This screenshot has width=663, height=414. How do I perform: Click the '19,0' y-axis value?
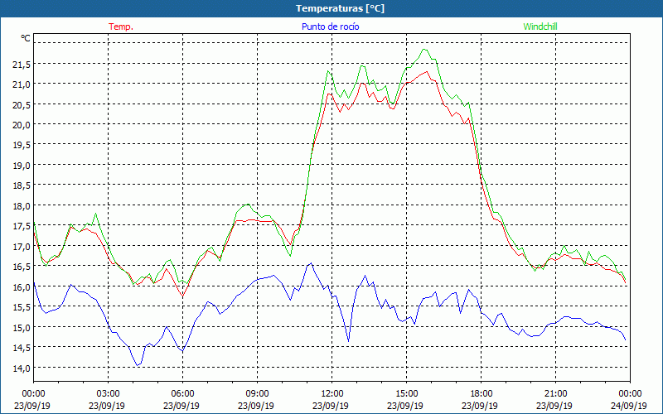coord(22,166)
